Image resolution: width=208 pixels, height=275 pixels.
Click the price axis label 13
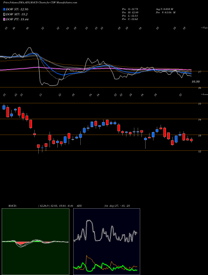pyautogui.click(x=200, y=135)
